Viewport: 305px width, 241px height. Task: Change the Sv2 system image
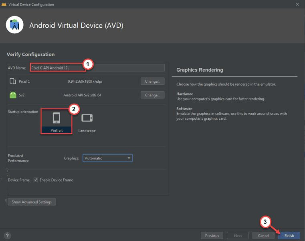[152, 95]
